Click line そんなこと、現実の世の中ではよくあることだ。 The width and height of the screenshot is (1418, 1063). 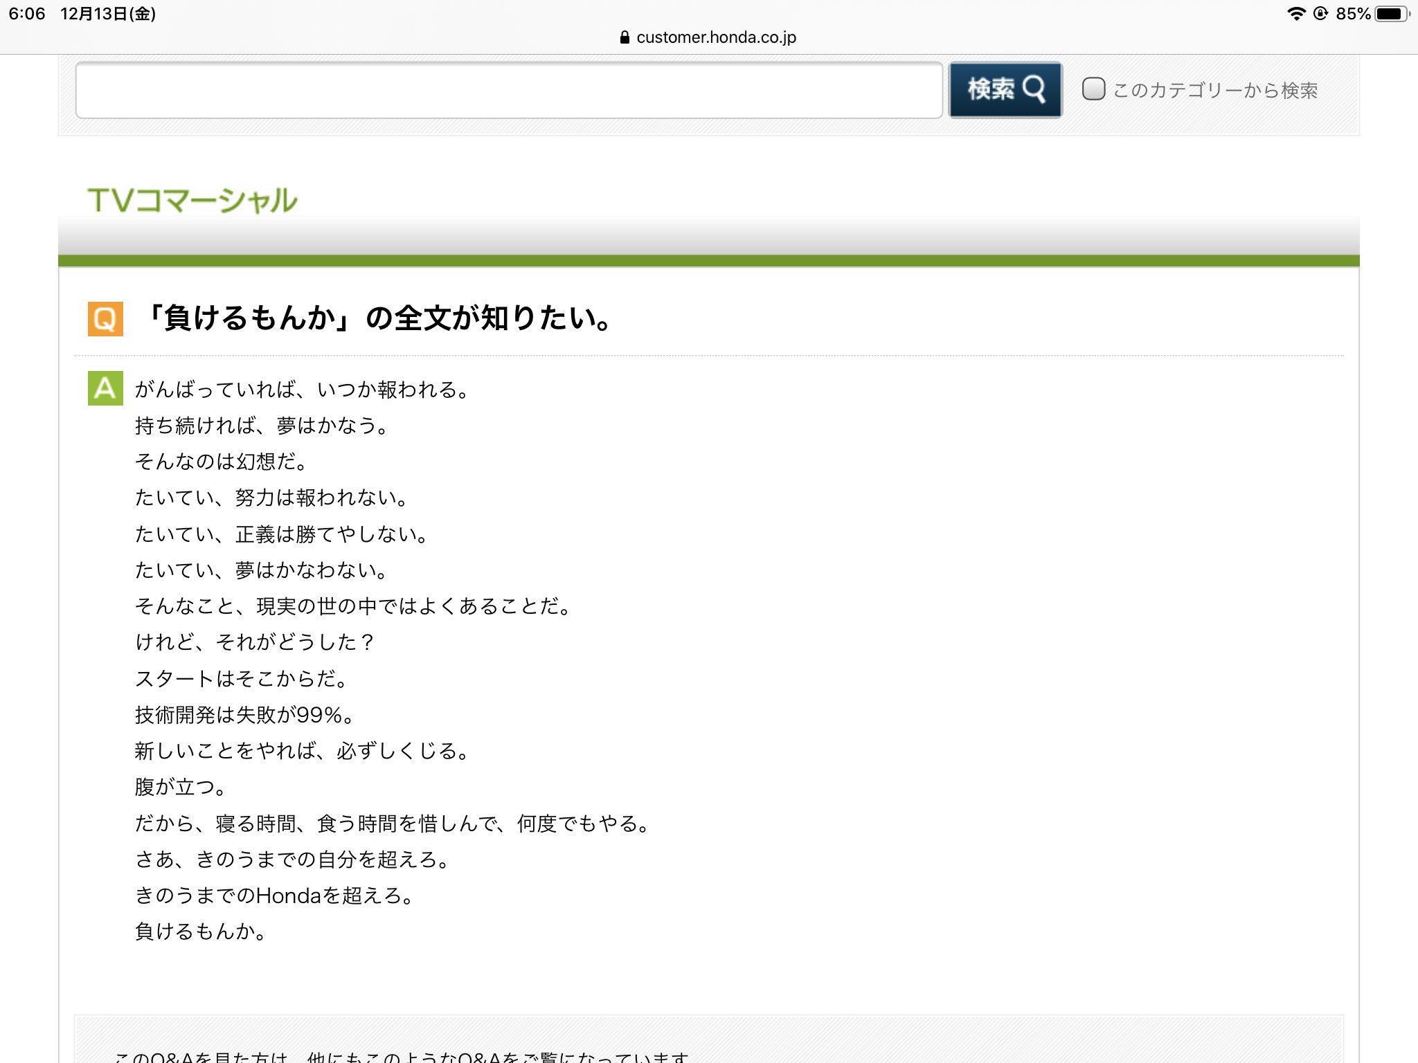[353, 606]
